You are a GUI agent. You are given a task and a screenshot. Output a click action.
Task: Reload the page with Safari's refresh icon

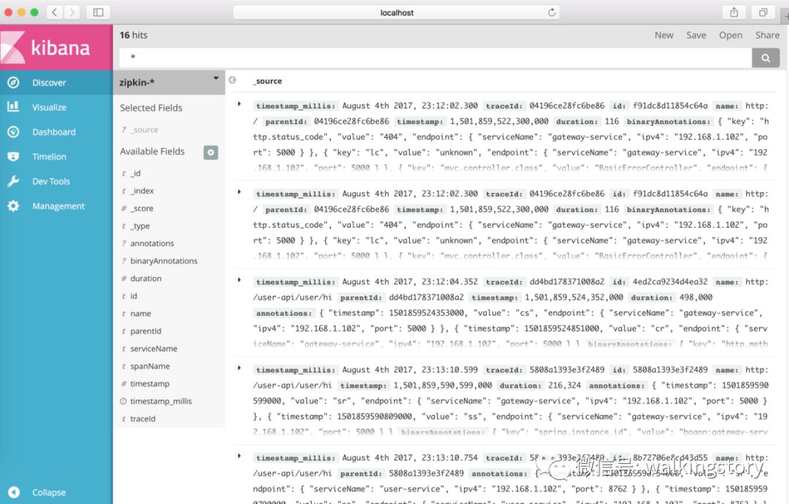point(552,12)
